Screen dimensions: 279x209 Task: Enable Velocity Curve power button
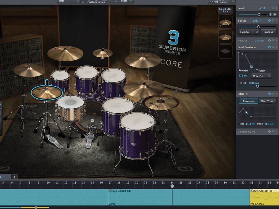[269, 132]
